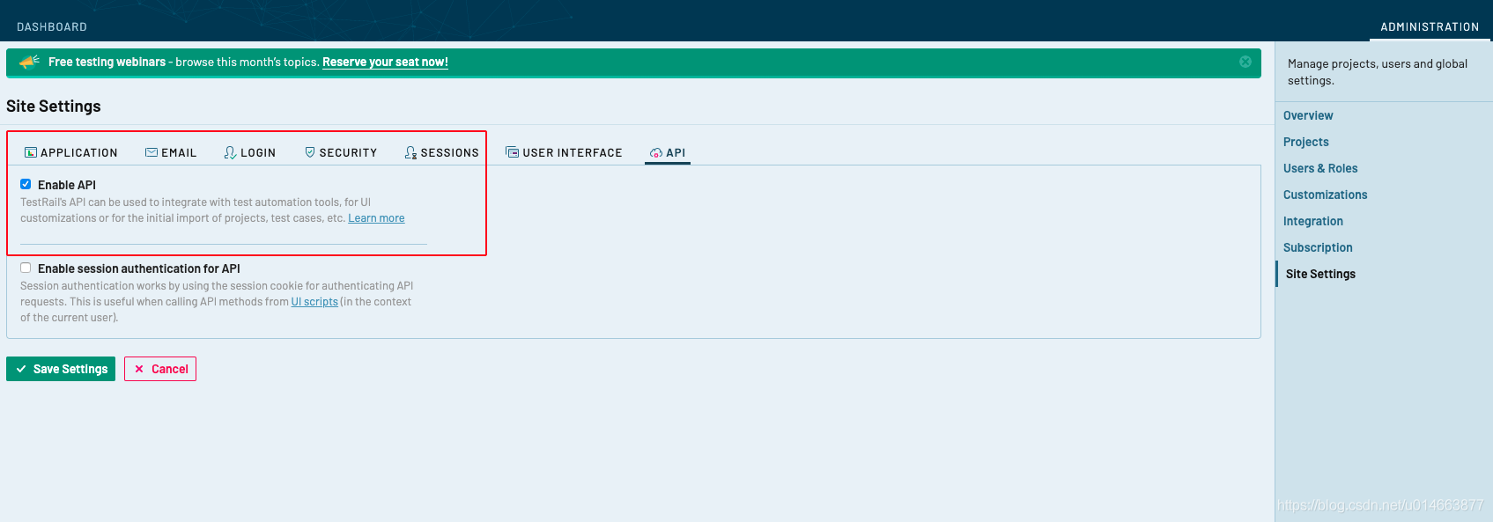
Task: Click the User Interface tab icon
Action: pyautogui.click(x=512, y=152)
